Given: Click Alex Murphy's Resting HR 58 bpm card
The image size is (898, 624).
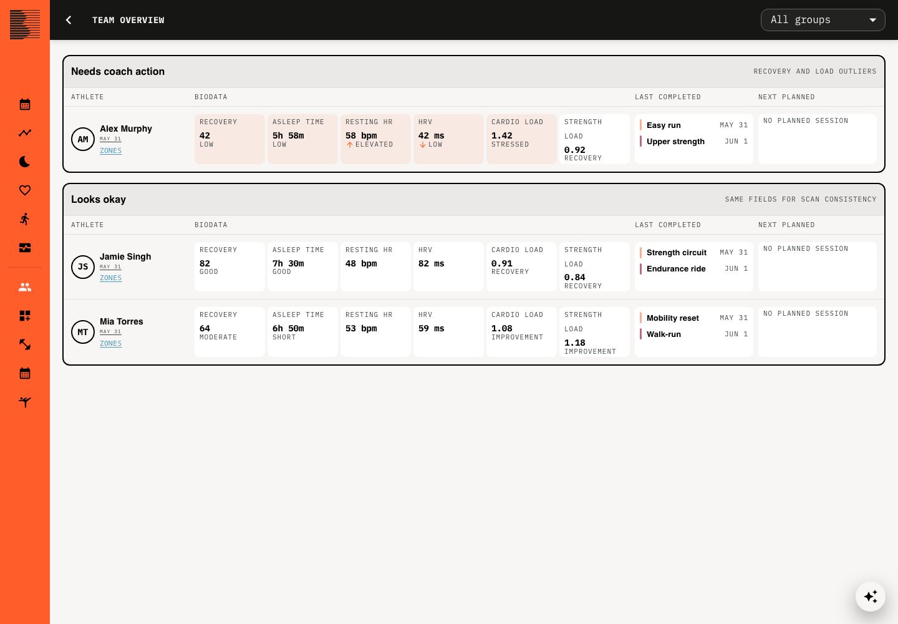Looking at the screenshot, I should (375, 139).
